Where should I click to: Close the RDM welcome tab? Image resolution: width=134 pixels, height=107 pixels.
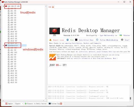pos(53,7)
